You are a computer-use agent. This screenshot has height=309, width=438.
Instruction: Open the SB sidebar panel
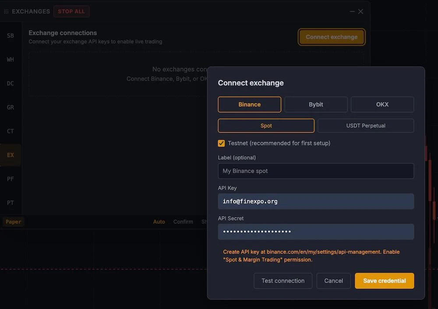click(x=11, y=36)
